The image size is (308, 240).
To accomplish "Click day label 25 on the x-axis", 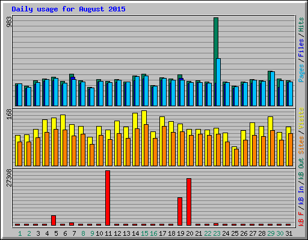I will point(235,233).
